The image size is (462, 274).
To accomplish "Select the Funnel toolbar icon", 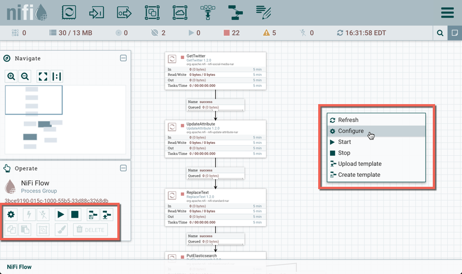I will click(x=208, y=12).
